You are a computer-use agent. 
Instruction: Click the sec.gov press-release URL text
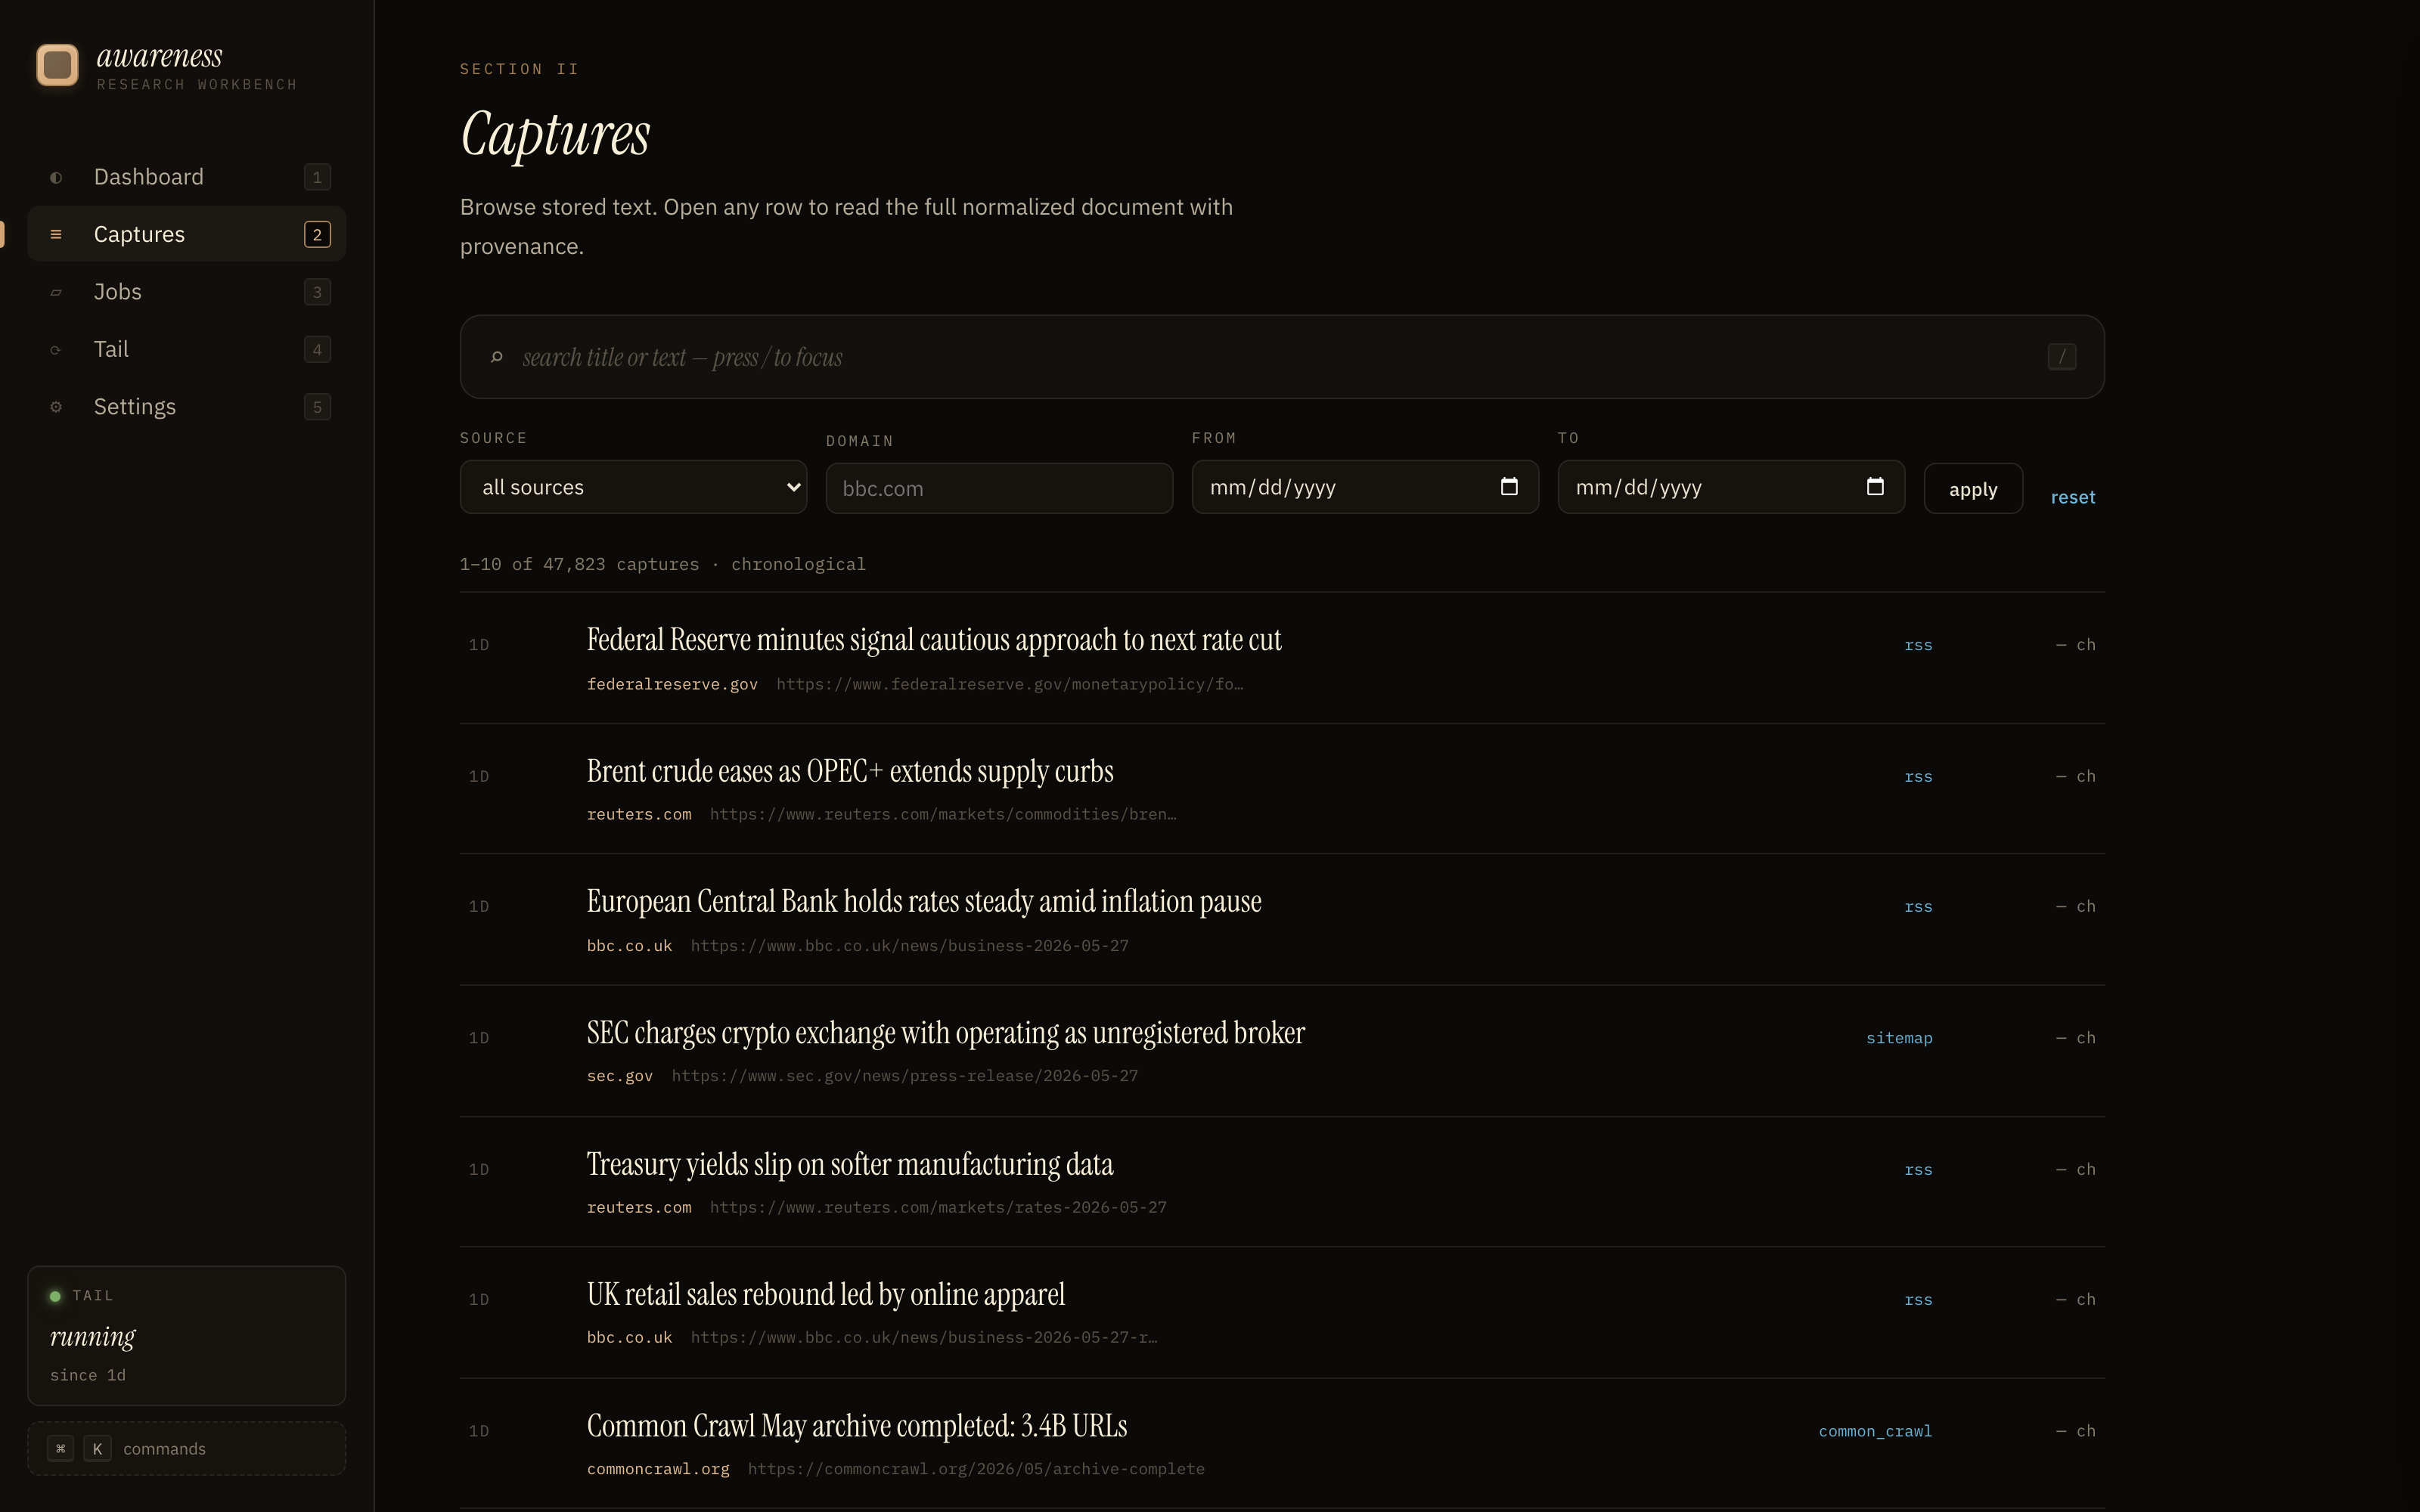point(905,1076)
